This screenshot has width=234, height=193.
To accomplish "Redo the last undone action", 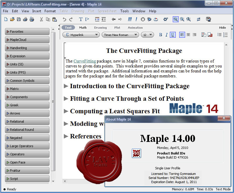I will (71, 19).
